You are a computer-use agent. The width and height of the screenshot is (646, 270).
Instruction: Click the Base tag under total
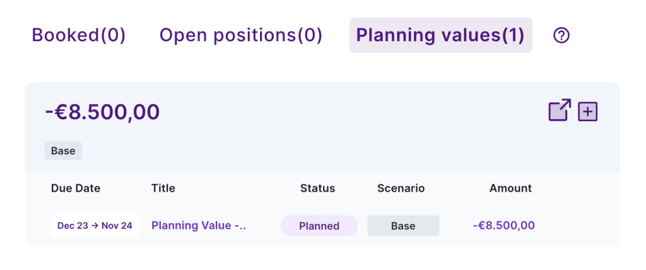point(63,151)
